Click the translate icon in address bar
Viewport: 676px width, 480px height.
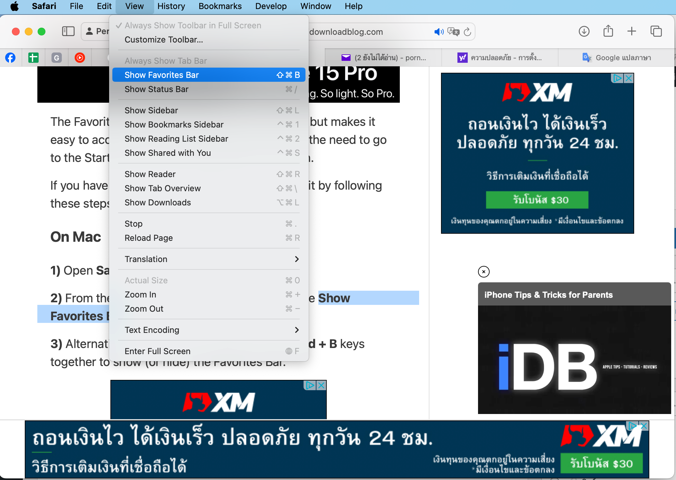pos(453,32)
